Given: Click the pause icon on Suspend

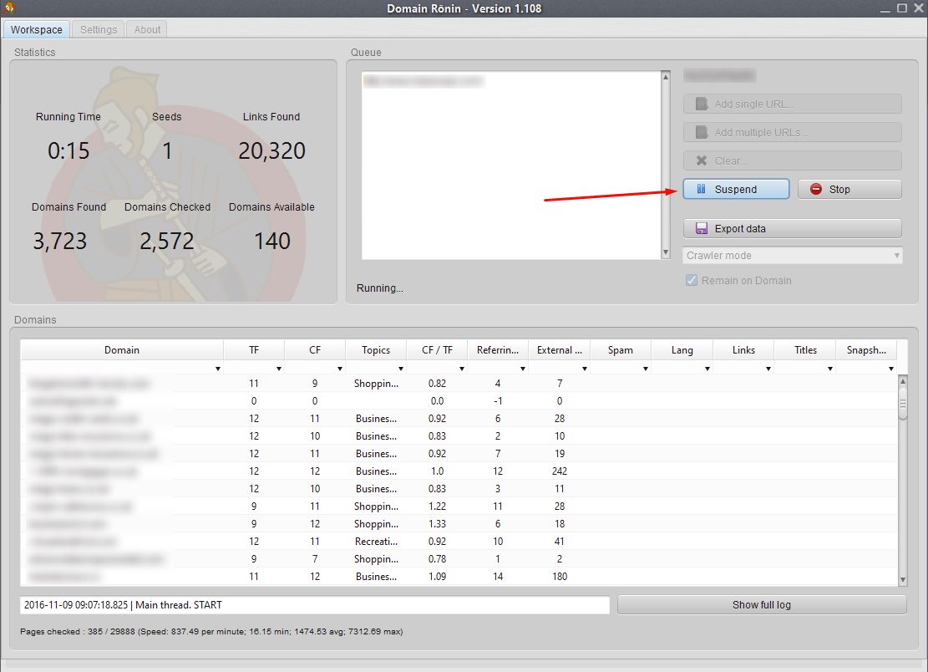Looking at the screenshot, I should (x=702, y=189).
